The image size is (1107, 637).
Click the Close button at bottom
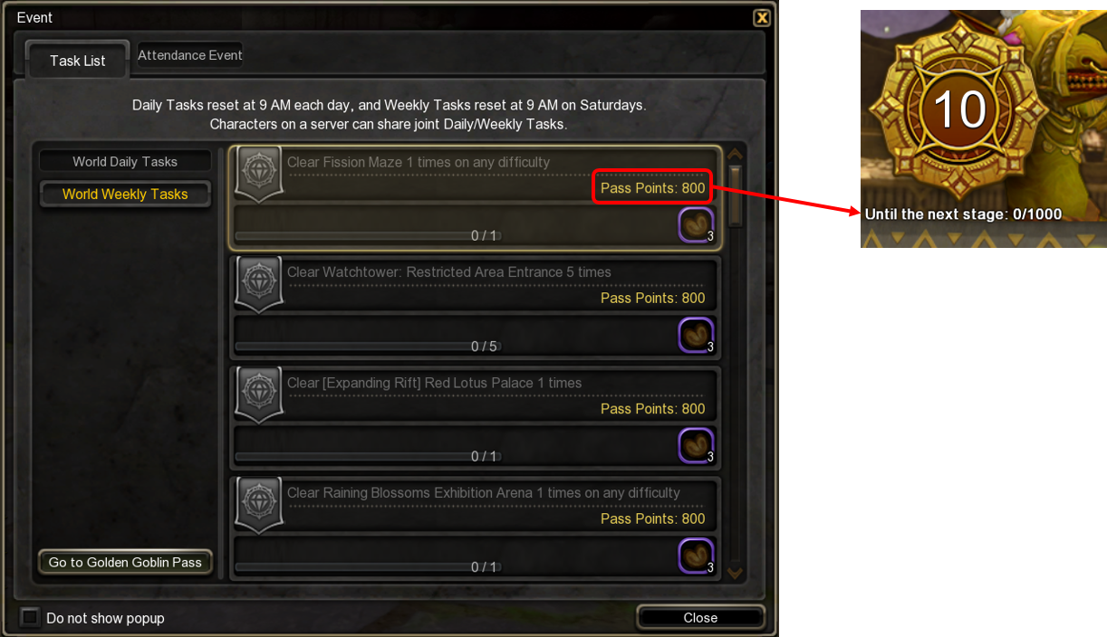pos(700,618)
